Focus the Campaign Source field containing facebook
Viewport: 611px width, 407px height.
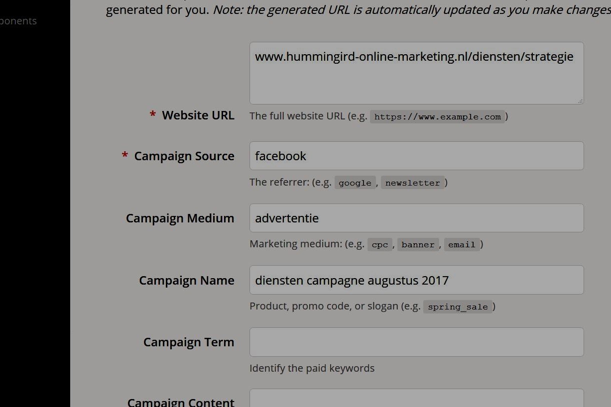416,156
